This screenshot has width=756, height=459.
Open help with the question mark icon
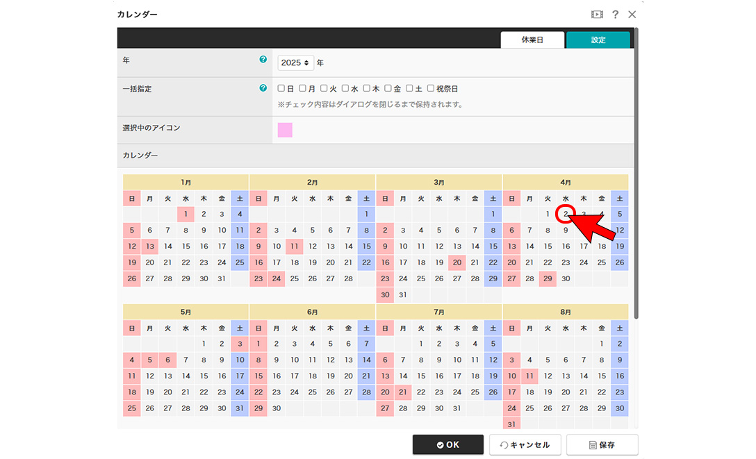[615, 15]
